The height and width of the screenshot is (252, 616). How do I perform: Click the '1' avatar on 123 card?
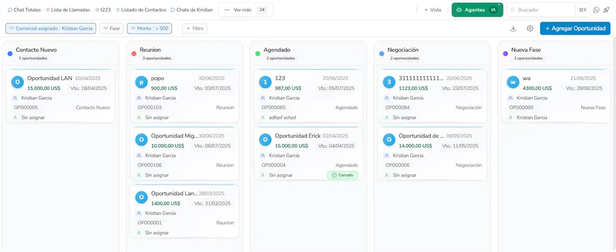click(x=265, y=83)
